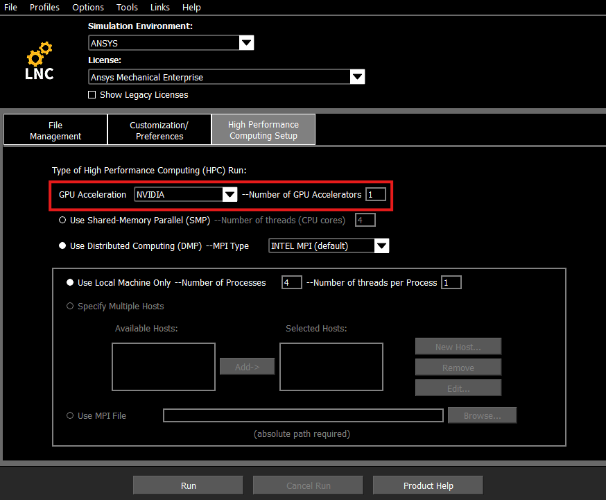Viewport: 606px width, 500px height.
Task: Click the Run button
Action: [x=188, y=485]
